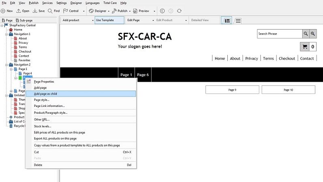Open the Edit Page dropdown arrow
The image size is (323, 182).
point(153,20)
